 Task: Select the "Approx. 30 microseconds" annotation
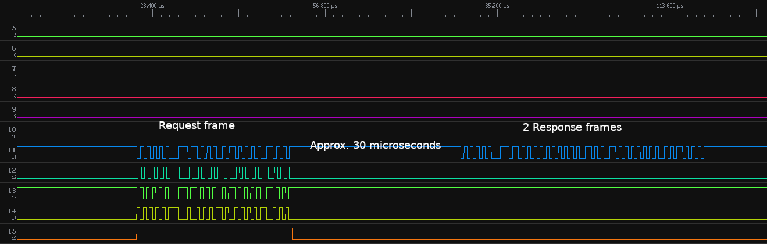(375, 145)
